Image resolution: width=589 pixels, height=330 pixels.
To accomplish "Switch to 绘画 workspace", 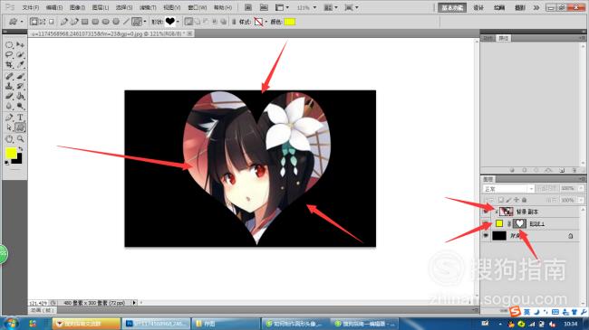I will point(499,7).
